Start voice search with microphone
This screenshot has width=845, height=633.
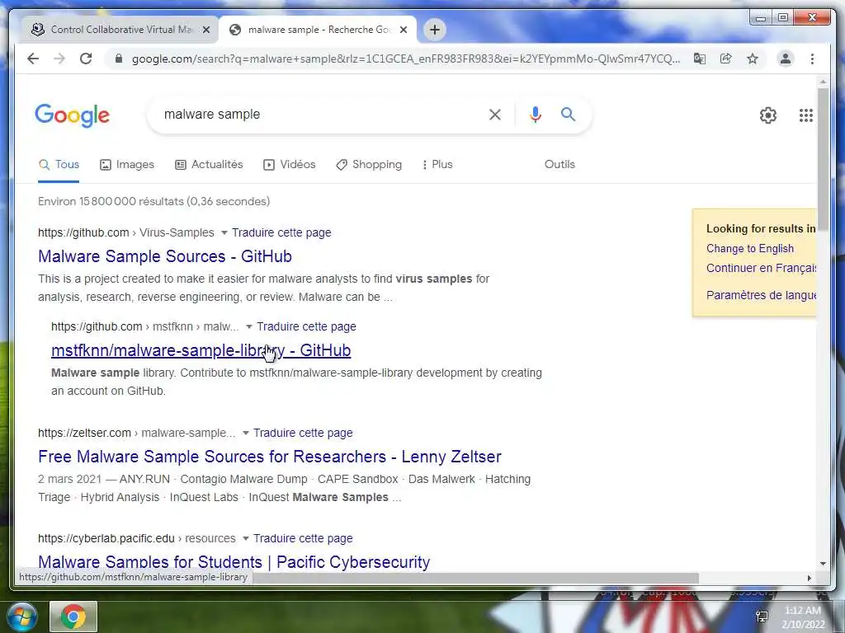[535, 114]
